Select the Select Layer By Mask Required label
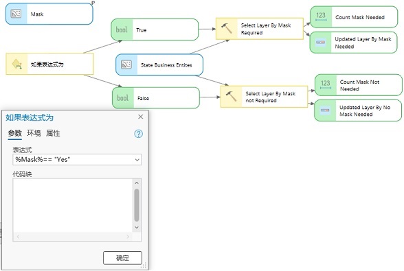 tap(266, 29)
